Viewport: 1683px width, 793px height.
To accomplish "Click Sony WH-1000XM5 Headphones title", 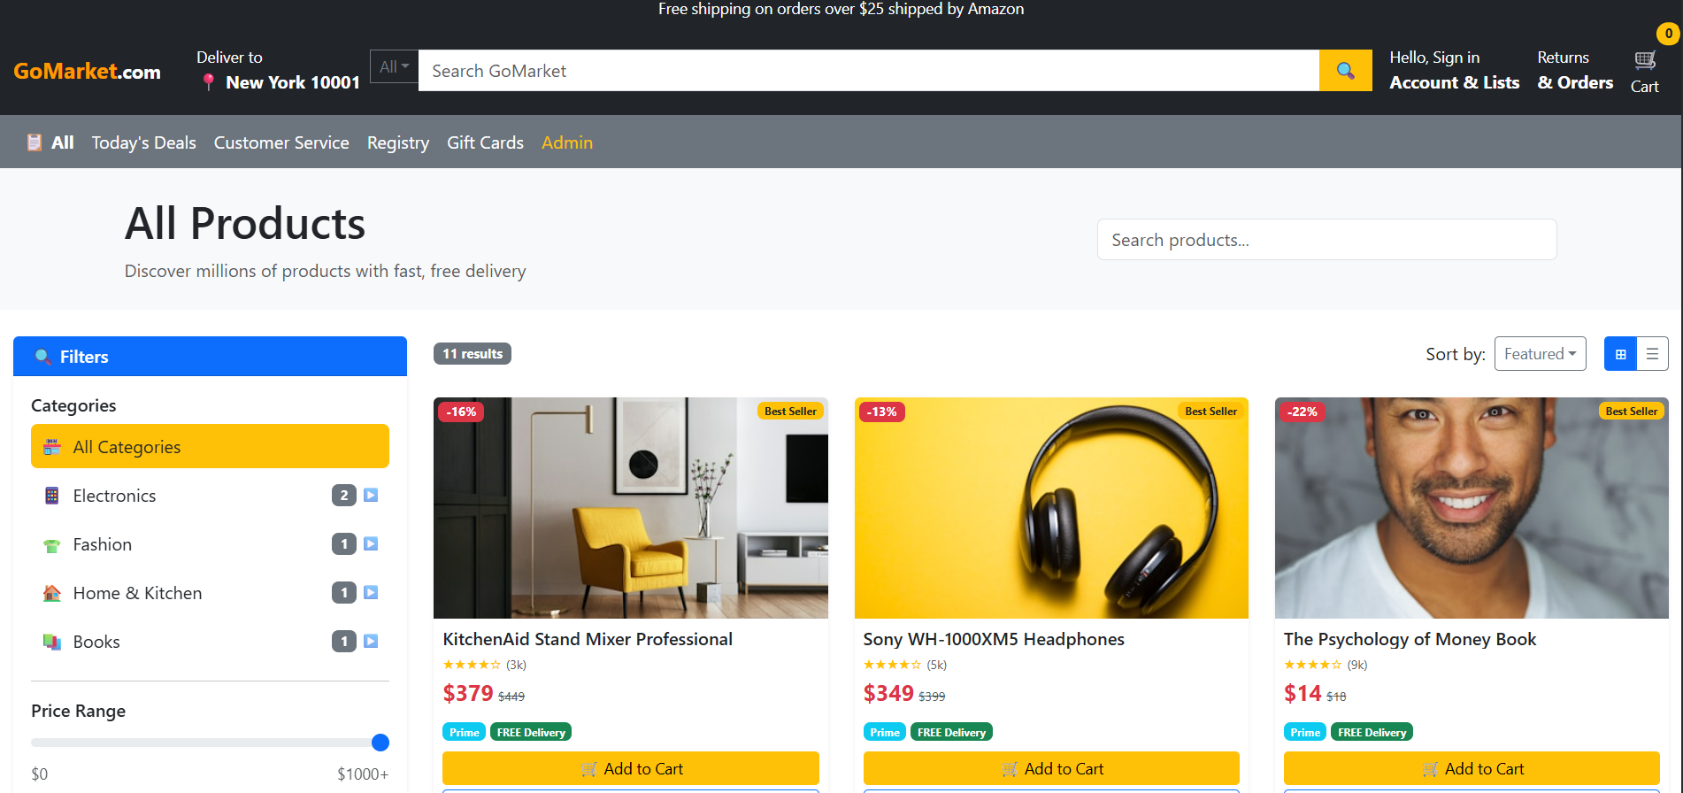I will [994, 639].
